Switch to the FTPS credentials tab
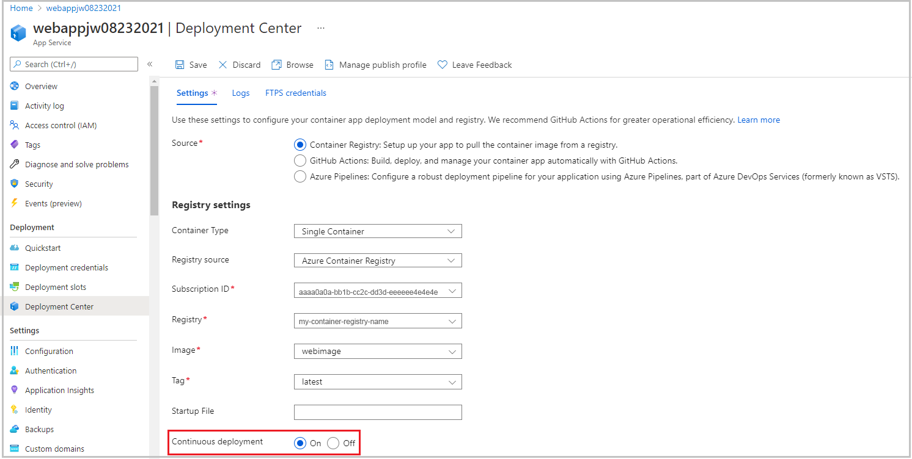 (x=295, y=93)
